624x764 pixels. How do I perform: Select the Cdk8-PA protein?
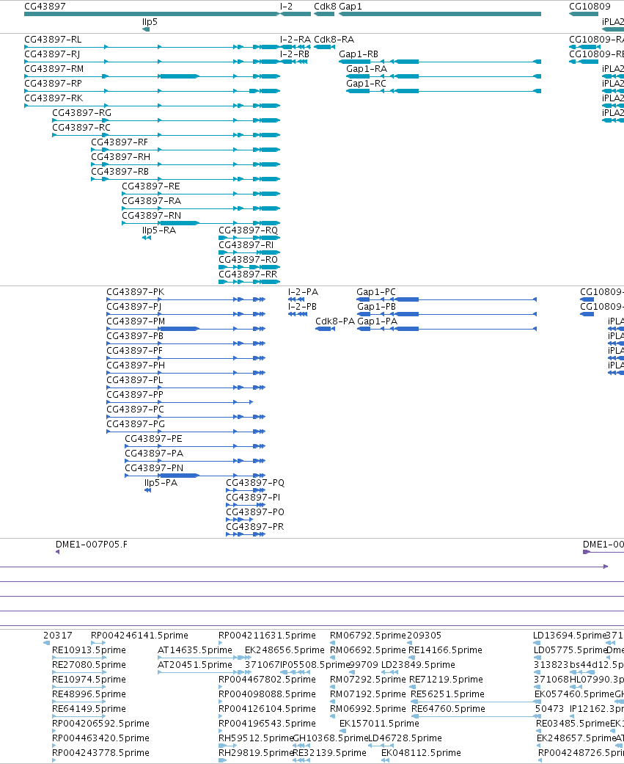(325, 329)
